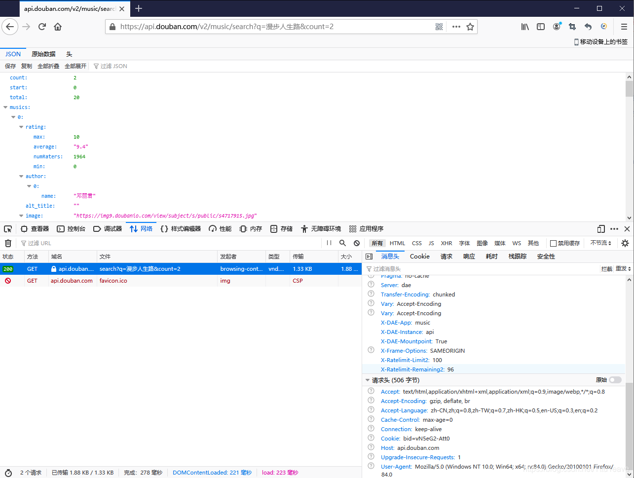This screenshot has width=634, height=478.
Task: Click 全部折叠 to collapse all JSON
Action: point(48,66)
